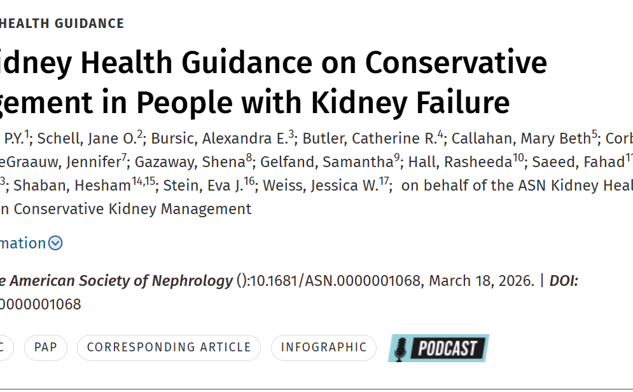Click the Health Guidance section label
Image resolution: width=633 pixels, height=392 pixels.
(x=62, y=24)
